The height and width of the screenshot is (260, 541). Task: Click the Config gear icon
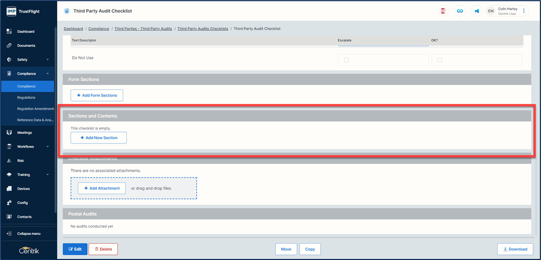(x=9, y=203)
